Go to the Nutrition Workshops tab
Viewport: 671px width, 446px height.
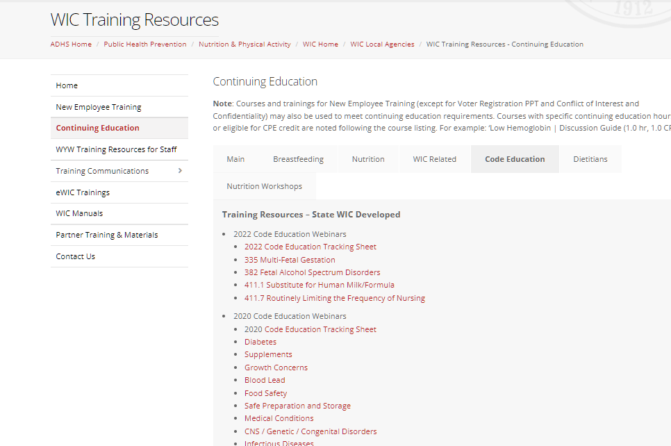pos(264,186)
